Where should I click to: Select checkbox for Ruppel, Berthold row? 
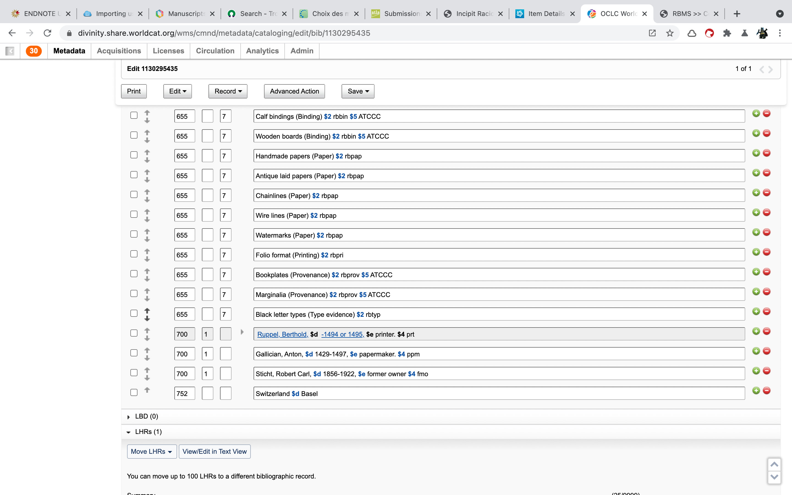click(134, 333)
